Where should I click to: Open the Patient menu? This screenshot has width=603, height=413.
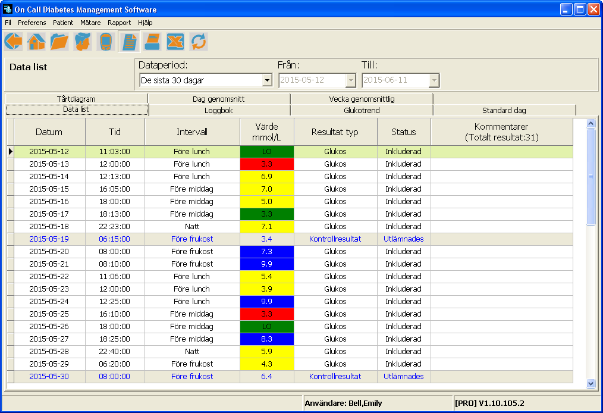pyautogui.click(x=63, y=23)
